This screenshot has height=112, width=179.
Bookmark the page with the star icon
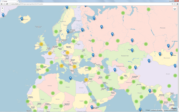(174, 4)
